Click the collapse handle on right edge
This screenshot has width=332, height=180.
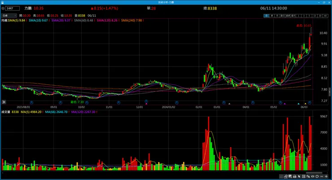[x=329, y=92]
